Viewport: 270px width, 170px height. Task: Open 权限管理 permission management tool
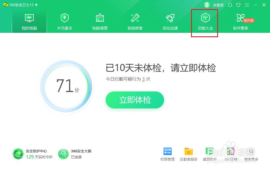tap(167, 154)
